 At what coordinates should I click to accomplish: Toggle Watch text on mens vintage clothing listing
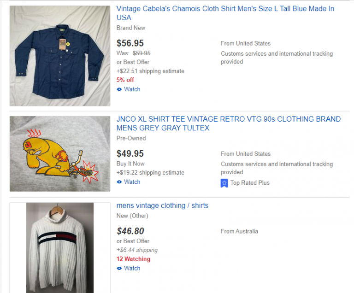(x=132, y=268)
